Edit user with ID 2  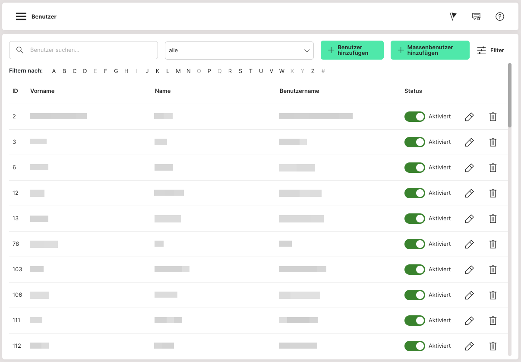[x=469, y=117]
